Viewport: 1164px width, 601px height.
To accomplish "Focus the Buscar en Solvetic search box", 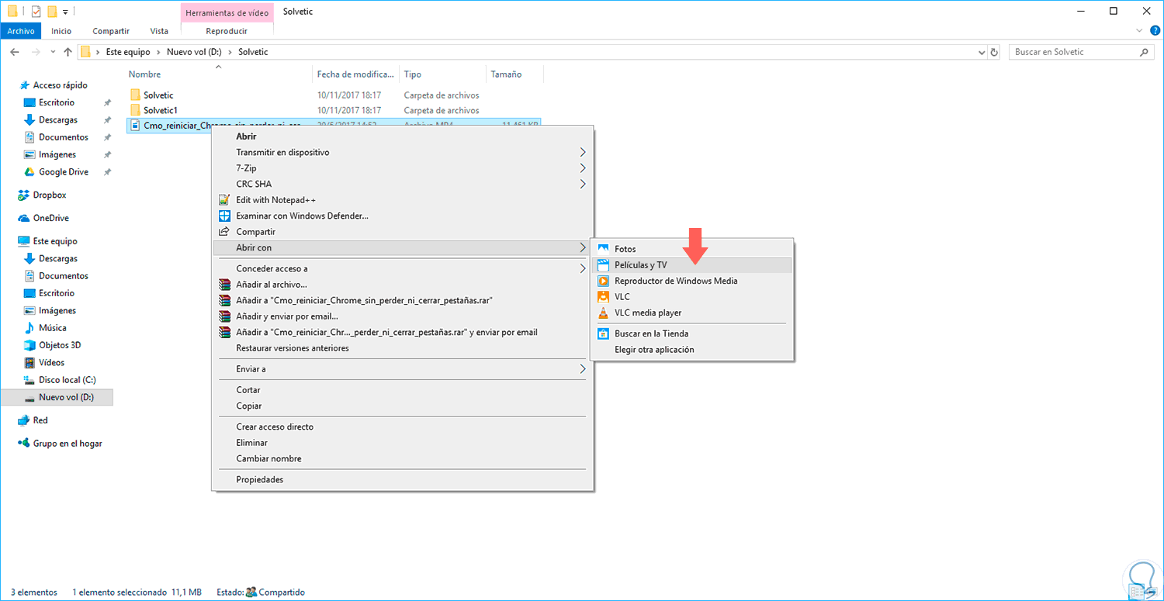I will click(x=1075, y=52).
